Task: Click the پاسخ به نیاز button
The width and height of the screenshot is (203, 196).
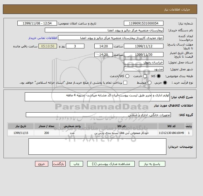Action: click(x=152, y=164)
